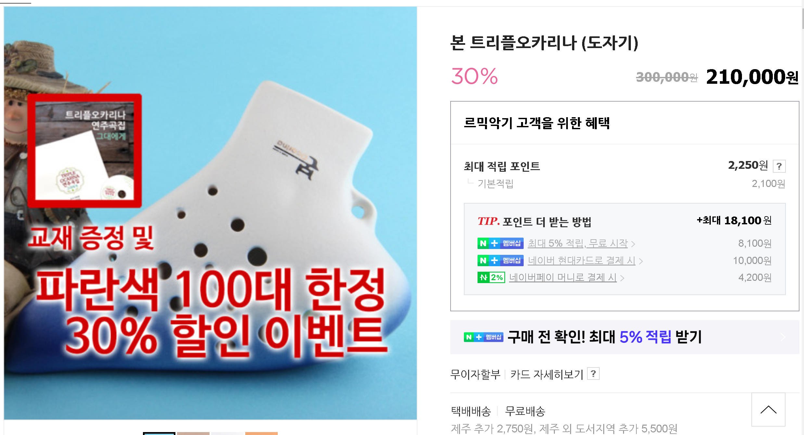The image size is (804, 435).
Task: Select the first product thumbnail below the image
Action: point(159,433)
